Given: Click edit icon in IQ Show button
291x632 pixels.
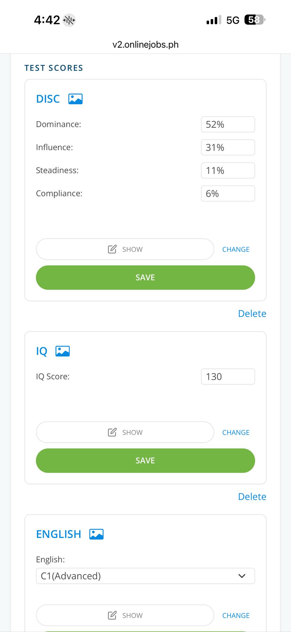Looking at the screenshot, I should (x=112, y=432).
